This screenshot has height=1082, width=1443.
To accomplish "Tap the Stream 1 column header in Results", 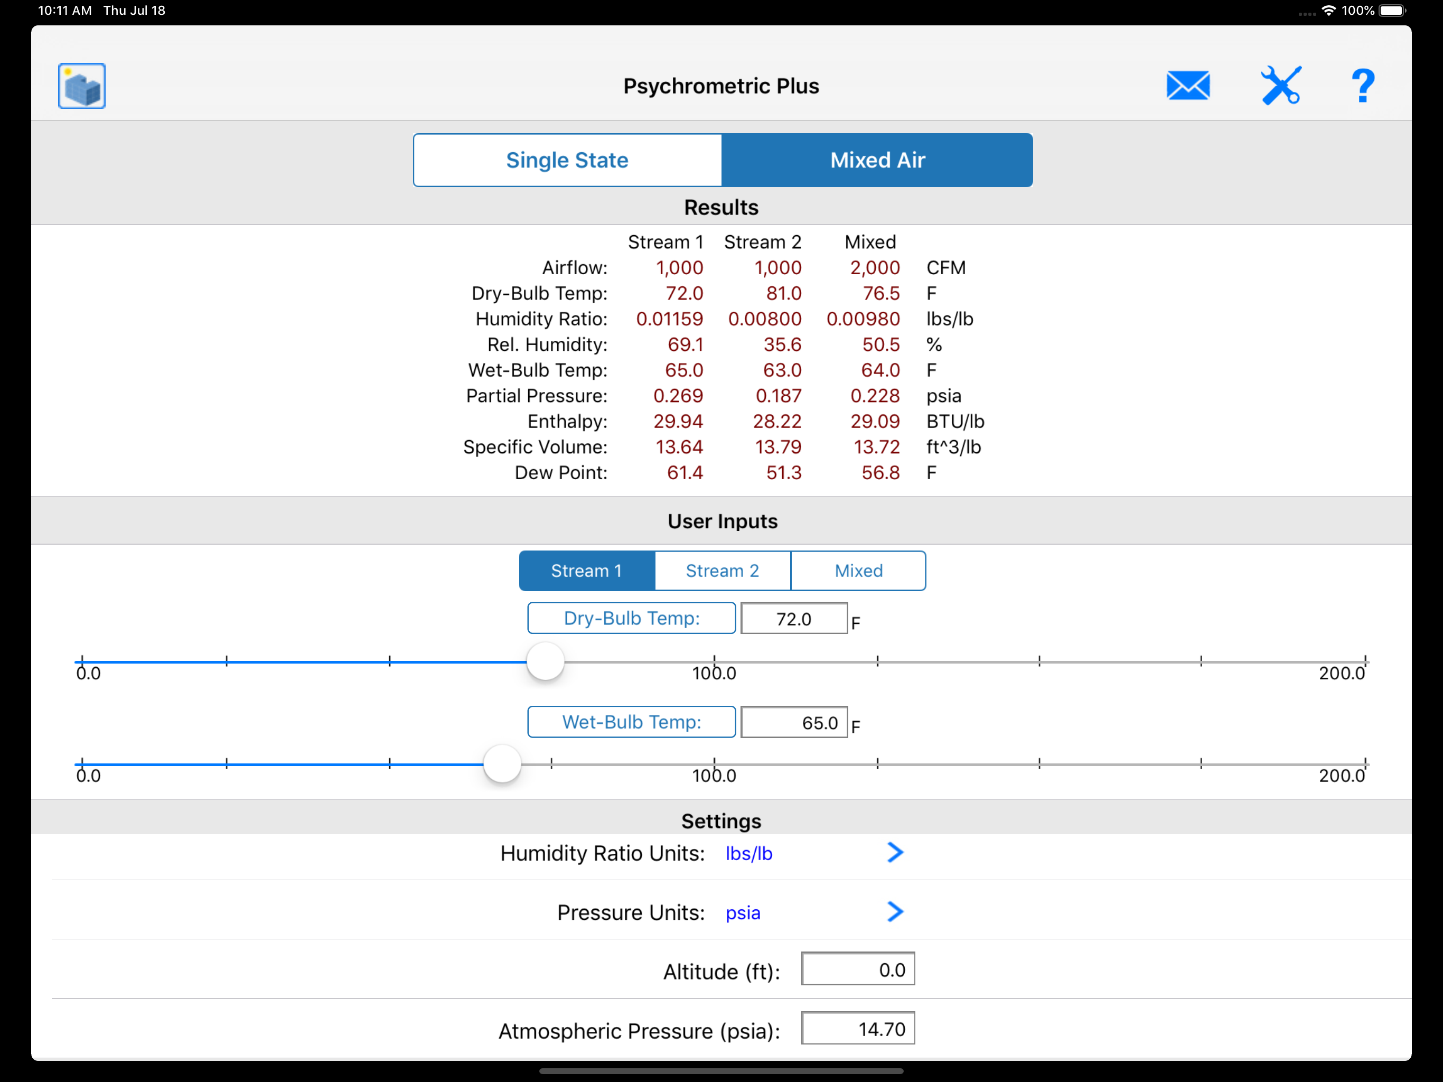I will click(666, 242).
